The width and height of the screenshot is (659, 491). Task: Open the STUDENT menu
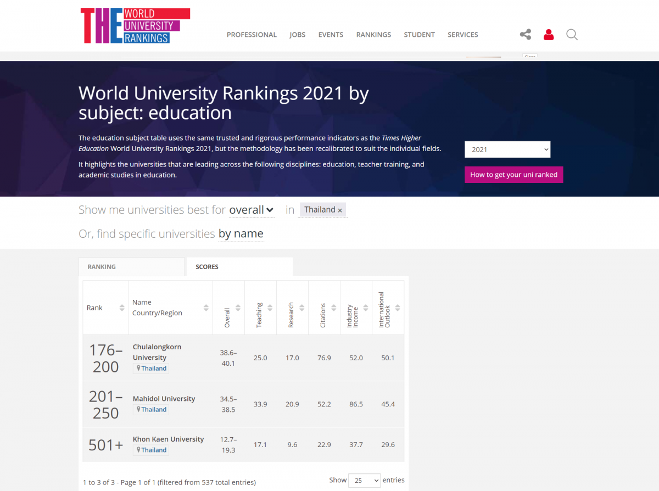420,35
